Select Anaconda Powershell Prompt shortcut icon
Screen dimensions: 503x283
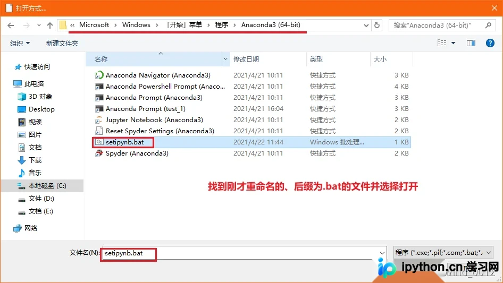click(99, 87)
